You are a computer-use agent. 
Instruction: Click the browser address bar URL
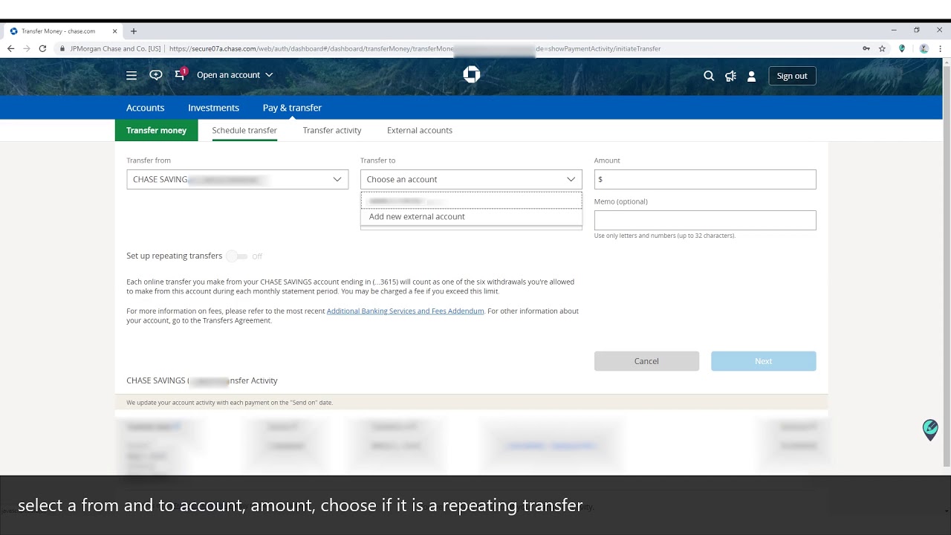point(415,49)
